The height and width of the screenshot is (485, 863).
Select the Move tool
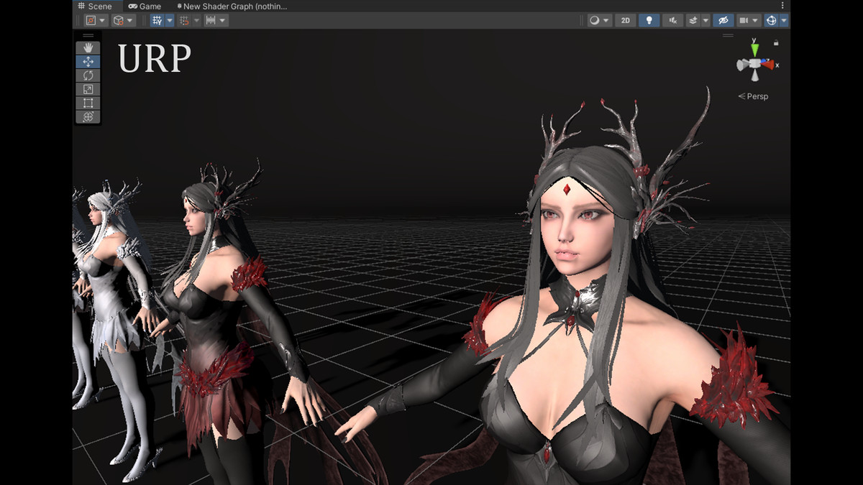[x=88, y=61]
